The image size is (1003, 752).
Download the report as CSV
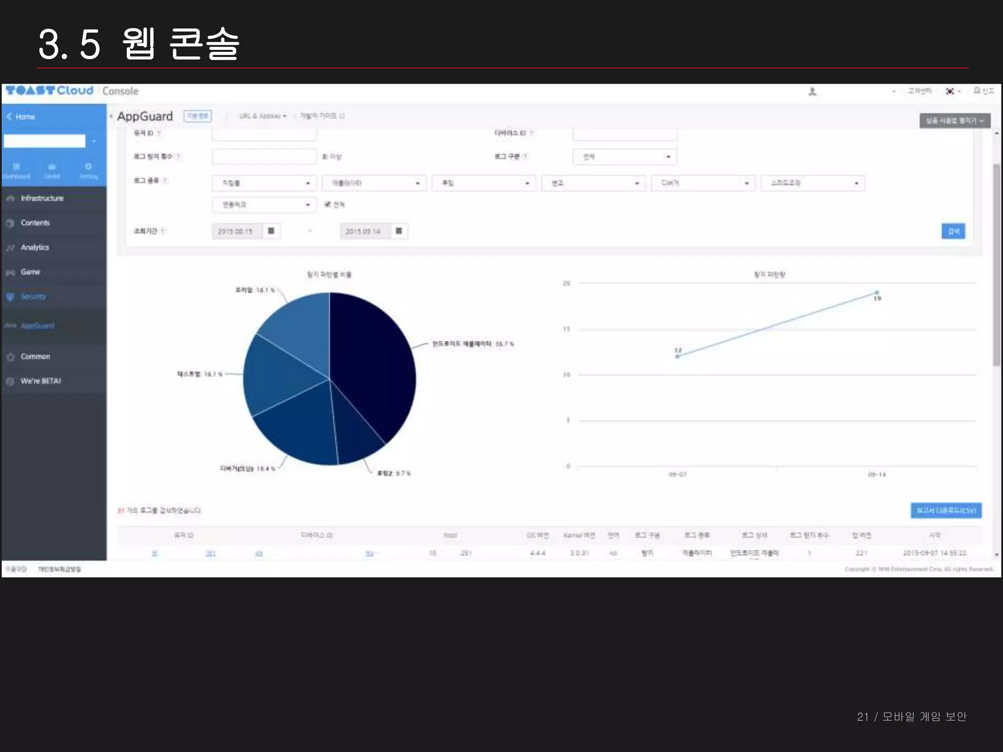[x=946, y=511]
